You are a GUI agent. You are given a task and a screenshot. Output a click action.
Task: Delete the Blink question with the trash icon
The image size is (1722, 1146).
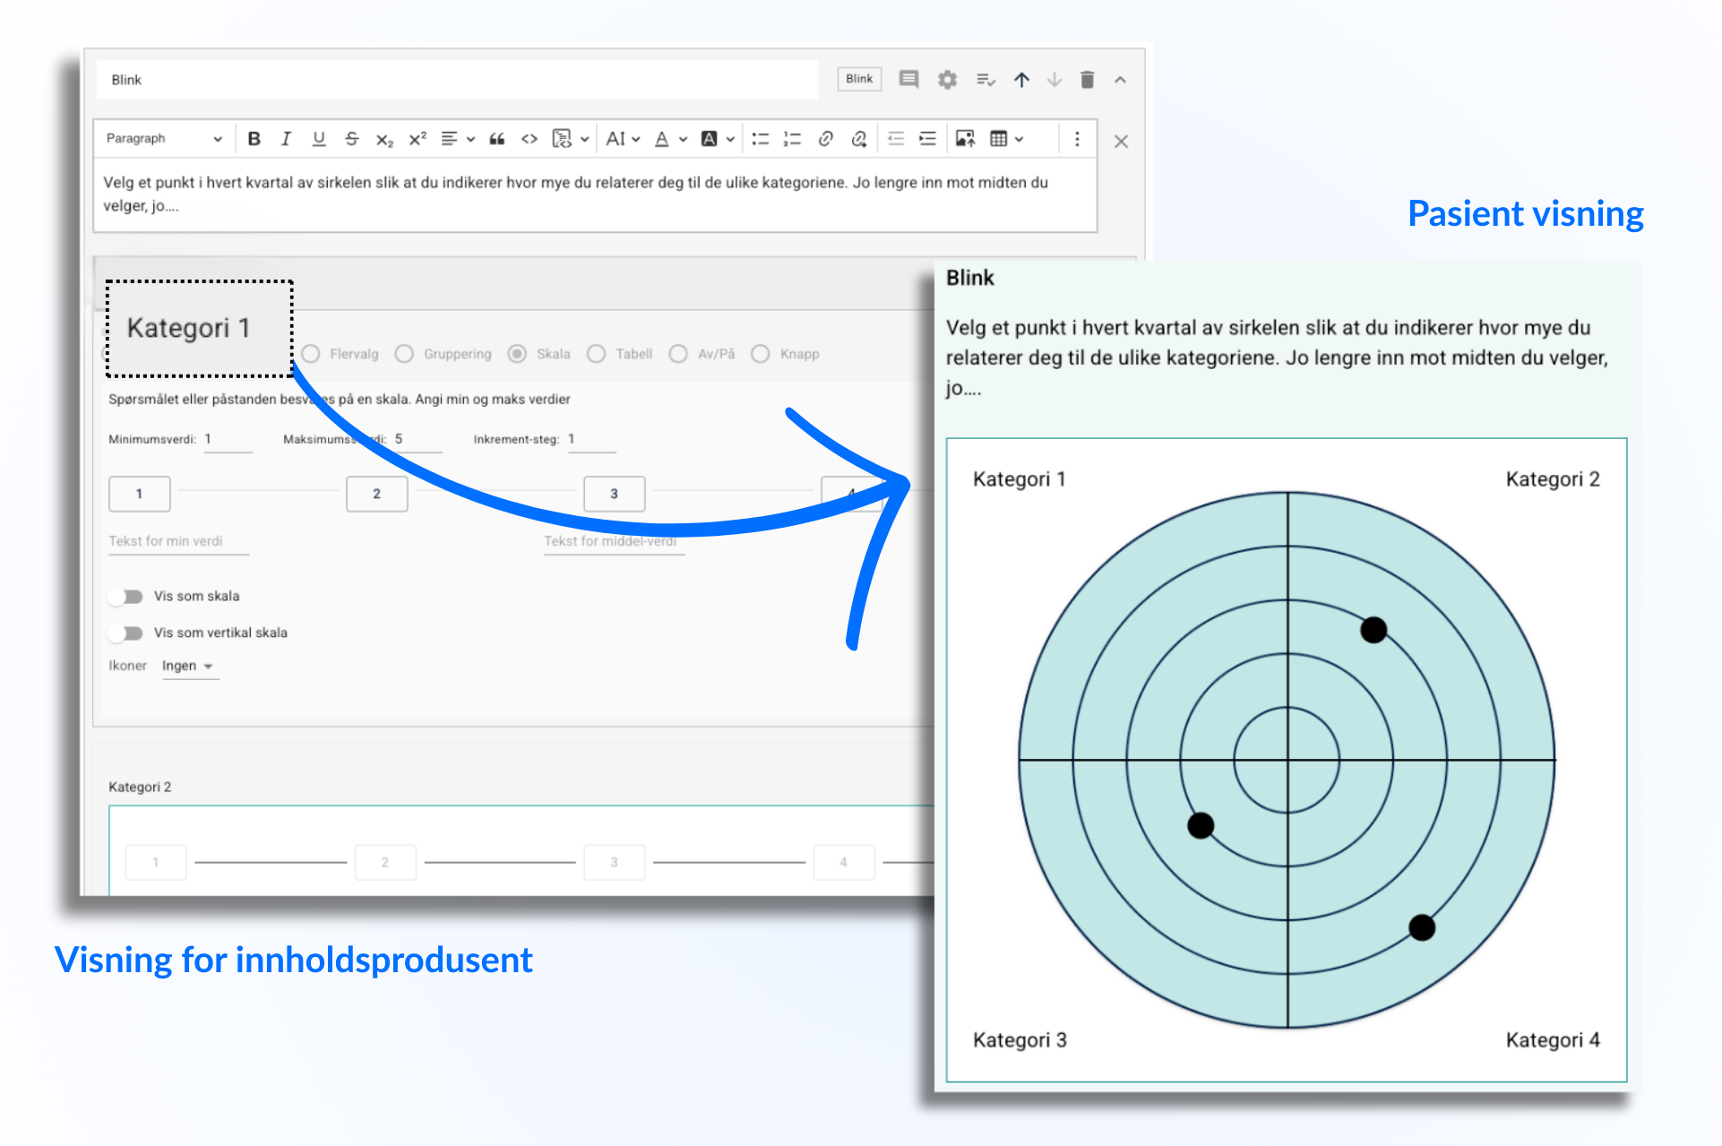click(x=1087, y=80)
